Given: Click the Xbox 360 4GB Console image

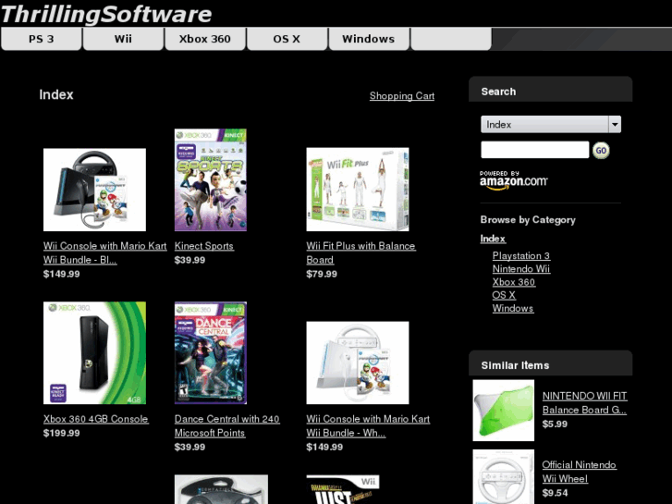Looking at the screenshot, I should pos(94,353).
